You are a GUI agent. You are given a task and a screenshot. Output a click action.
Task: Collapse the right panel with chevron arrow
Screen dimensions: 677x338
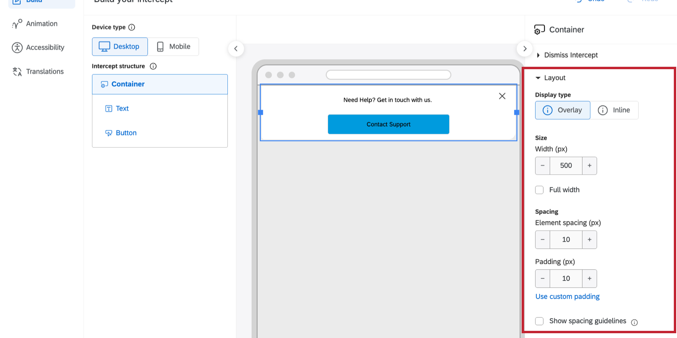pos(525,49)
